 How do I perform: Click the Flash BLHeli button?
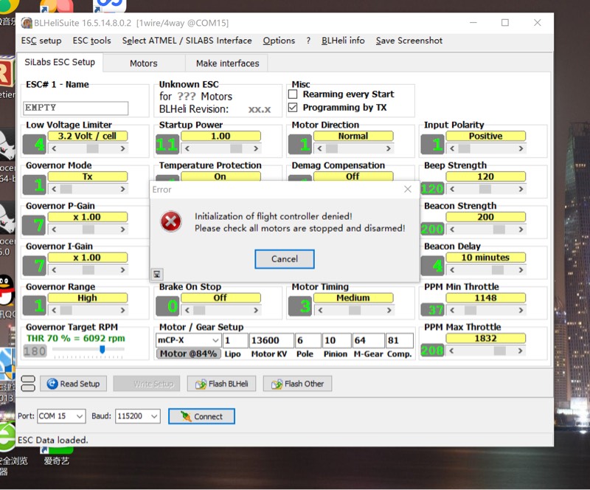tap(222, 384)
